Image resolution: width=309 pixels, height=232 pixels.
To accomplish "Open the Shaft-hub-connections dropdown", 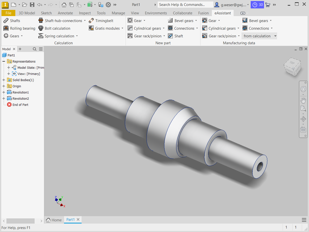I will click(x=85, y=21).
